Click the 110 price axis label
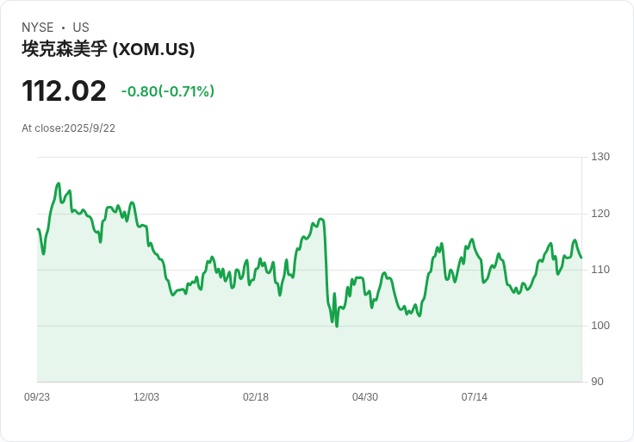Screen dimensions: 634x442 coord(600,270)
